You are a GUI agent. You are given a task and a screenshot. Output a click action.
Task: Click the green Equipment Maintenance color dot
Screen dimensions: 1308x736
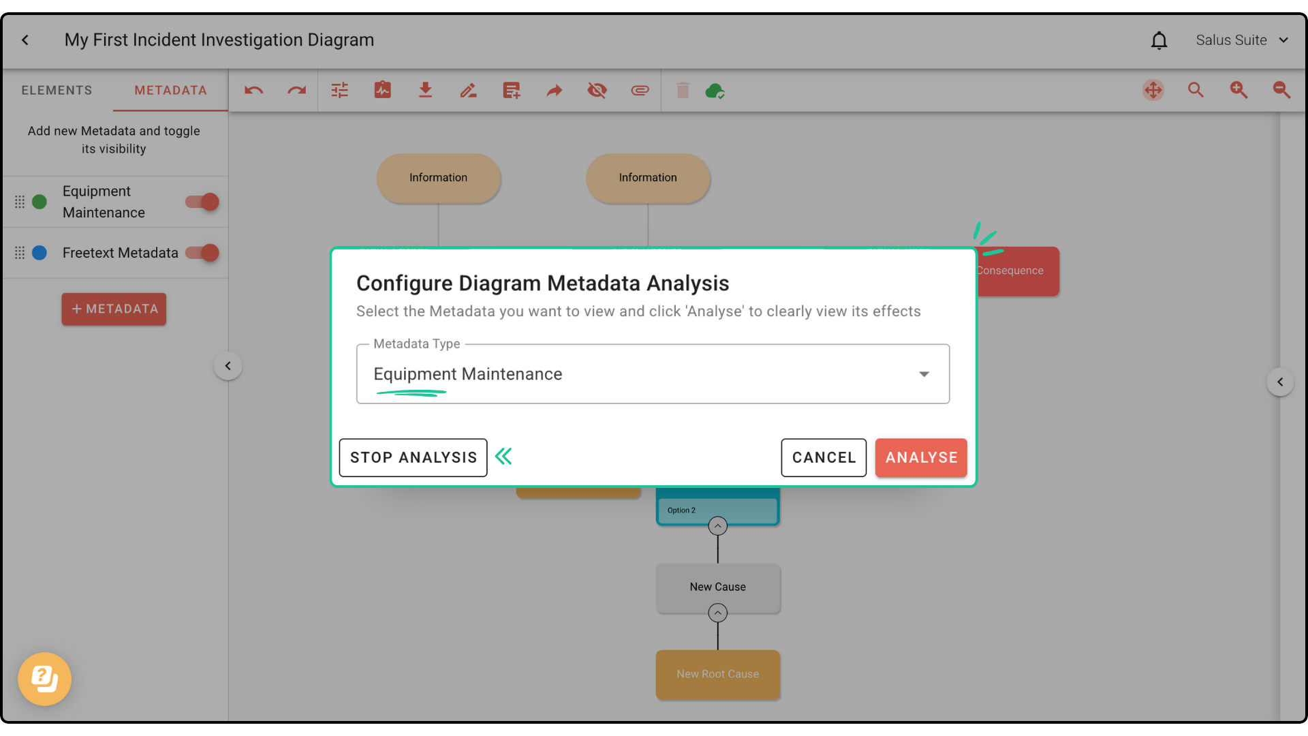click(x=40, y=202)
